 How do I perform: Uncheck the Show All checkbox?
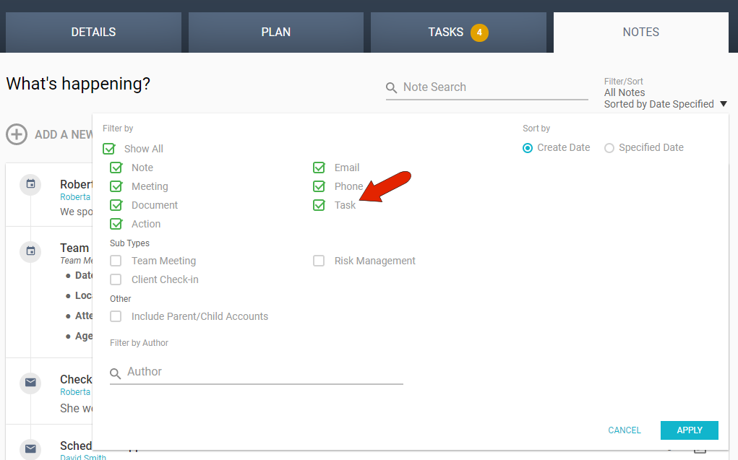[x=109, y=149]
